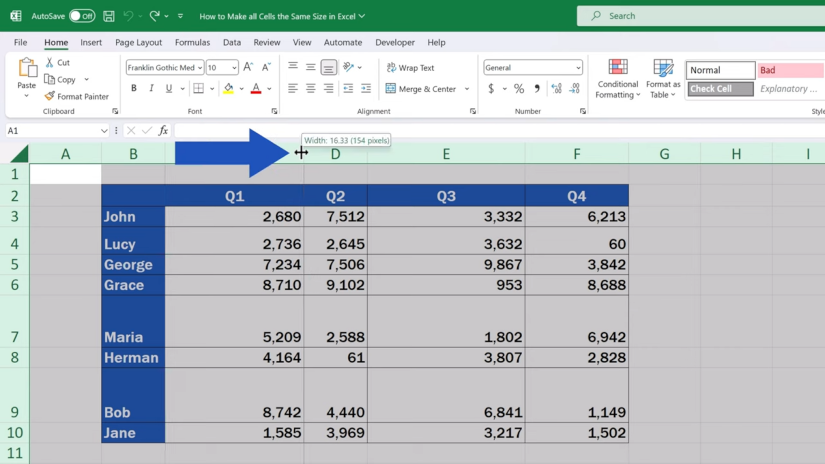This screenshot has width=825, height=464.
Task: Select the Format Painter tool
Action: (x=77, y=96)
